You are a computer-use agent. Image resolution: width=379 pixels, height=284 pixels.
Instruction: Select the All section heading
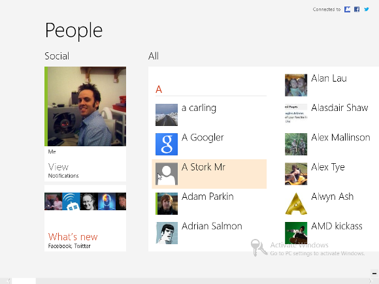tap(154, 56)
